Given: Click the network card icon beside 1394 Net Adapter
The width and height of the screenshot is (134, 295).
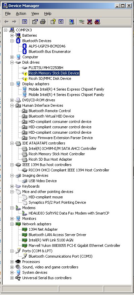Looking at the screenshot, I should (x=25, y=230).
